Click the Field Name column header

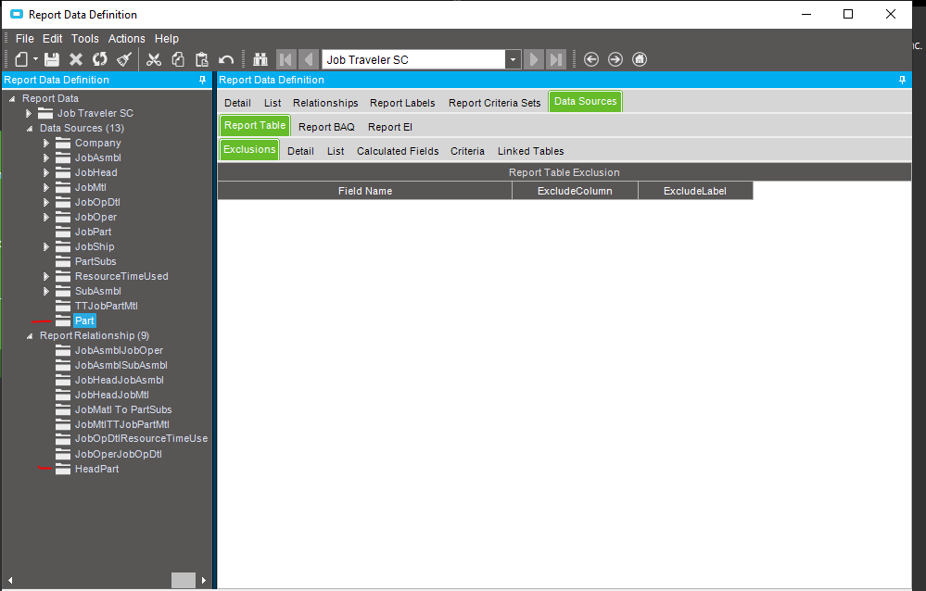tap(365, 191)
